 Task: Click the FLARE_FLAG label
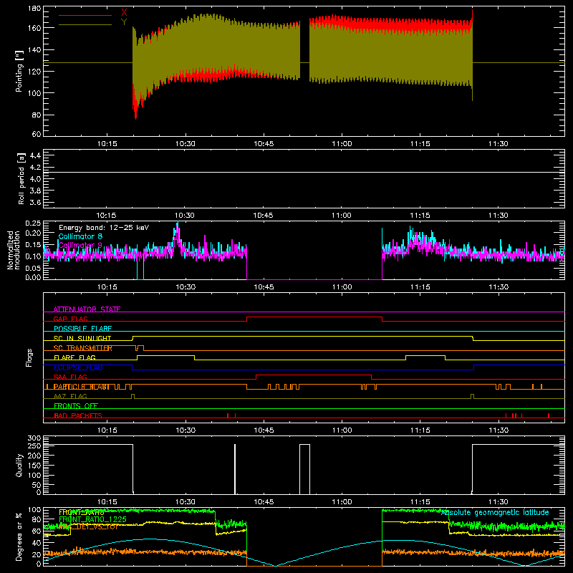click(x=74, y=357)
